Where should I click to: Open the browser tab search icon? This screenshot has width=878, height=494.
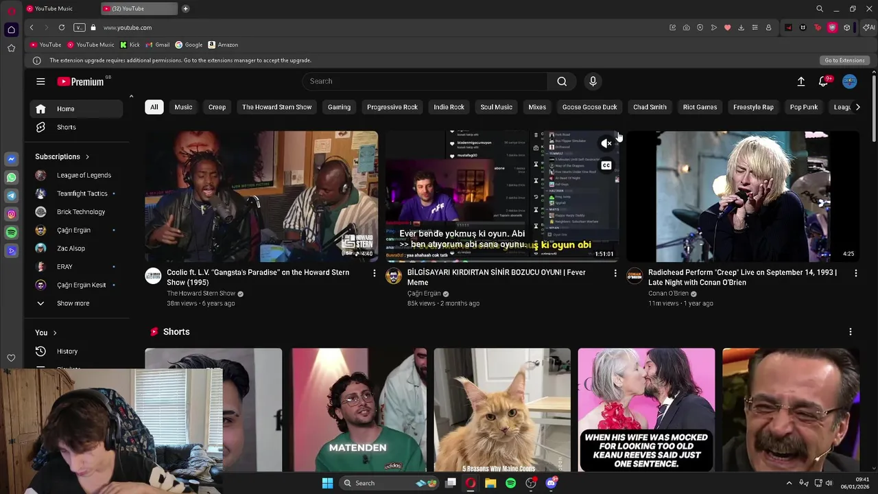820,9
